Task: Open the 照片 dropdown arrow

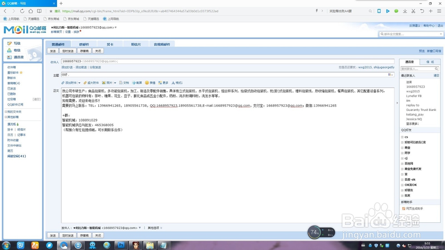Action: (115, 83)
